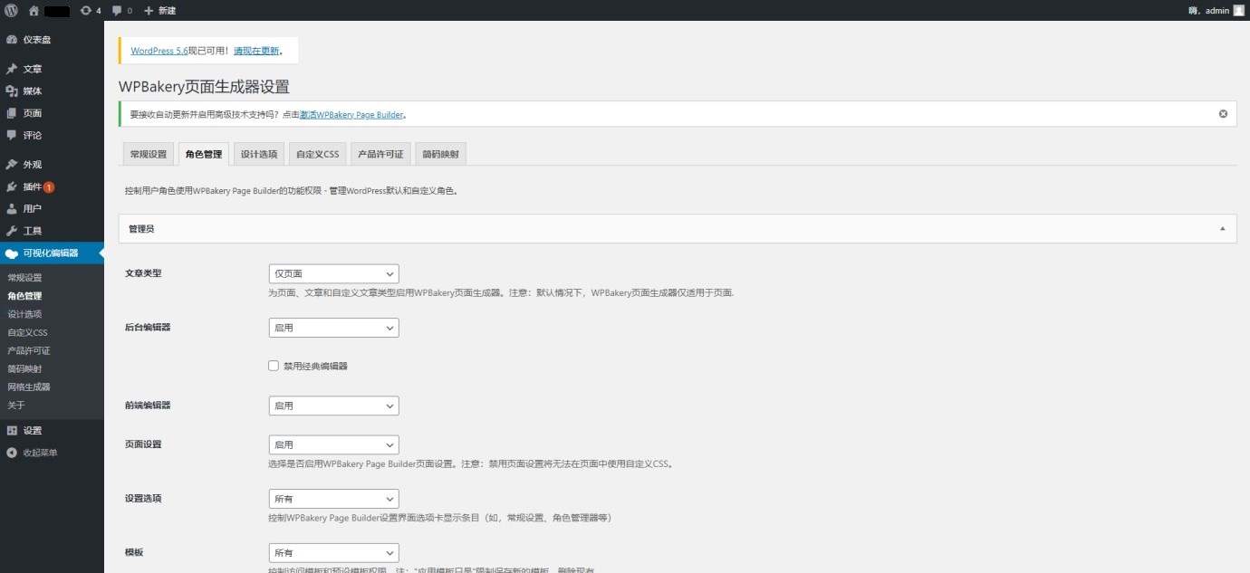Open 页面 pages menu
The width and height of the screenshot is (1250, 573).
(x=52, y=113)
